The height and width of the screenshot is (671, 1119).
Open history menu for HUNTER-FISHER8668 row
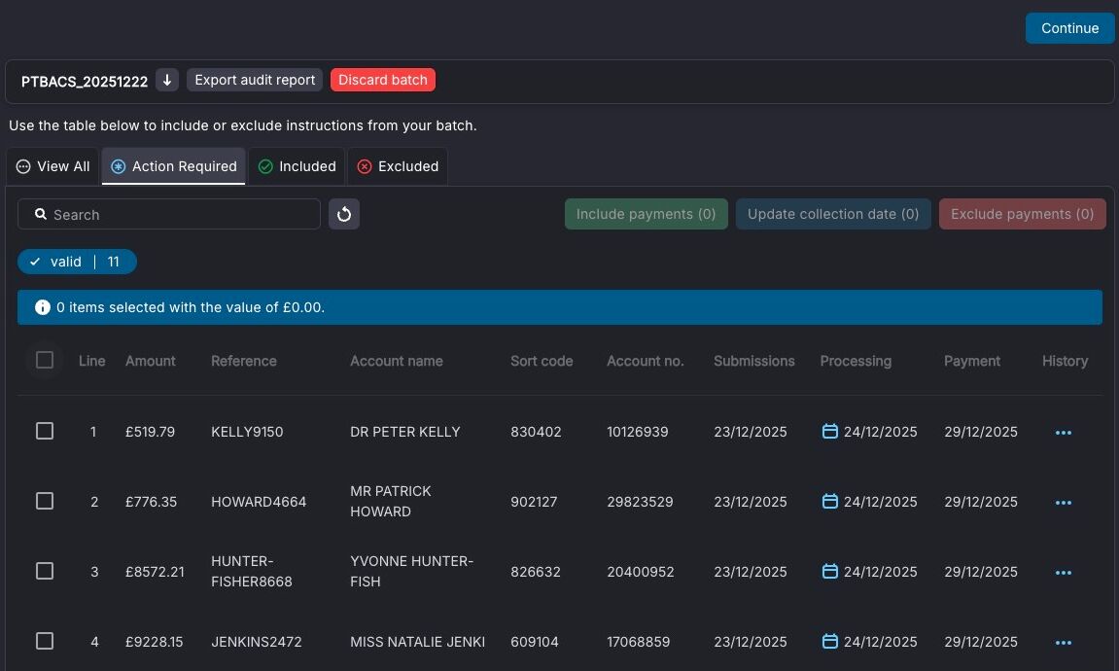point(1064,573)
